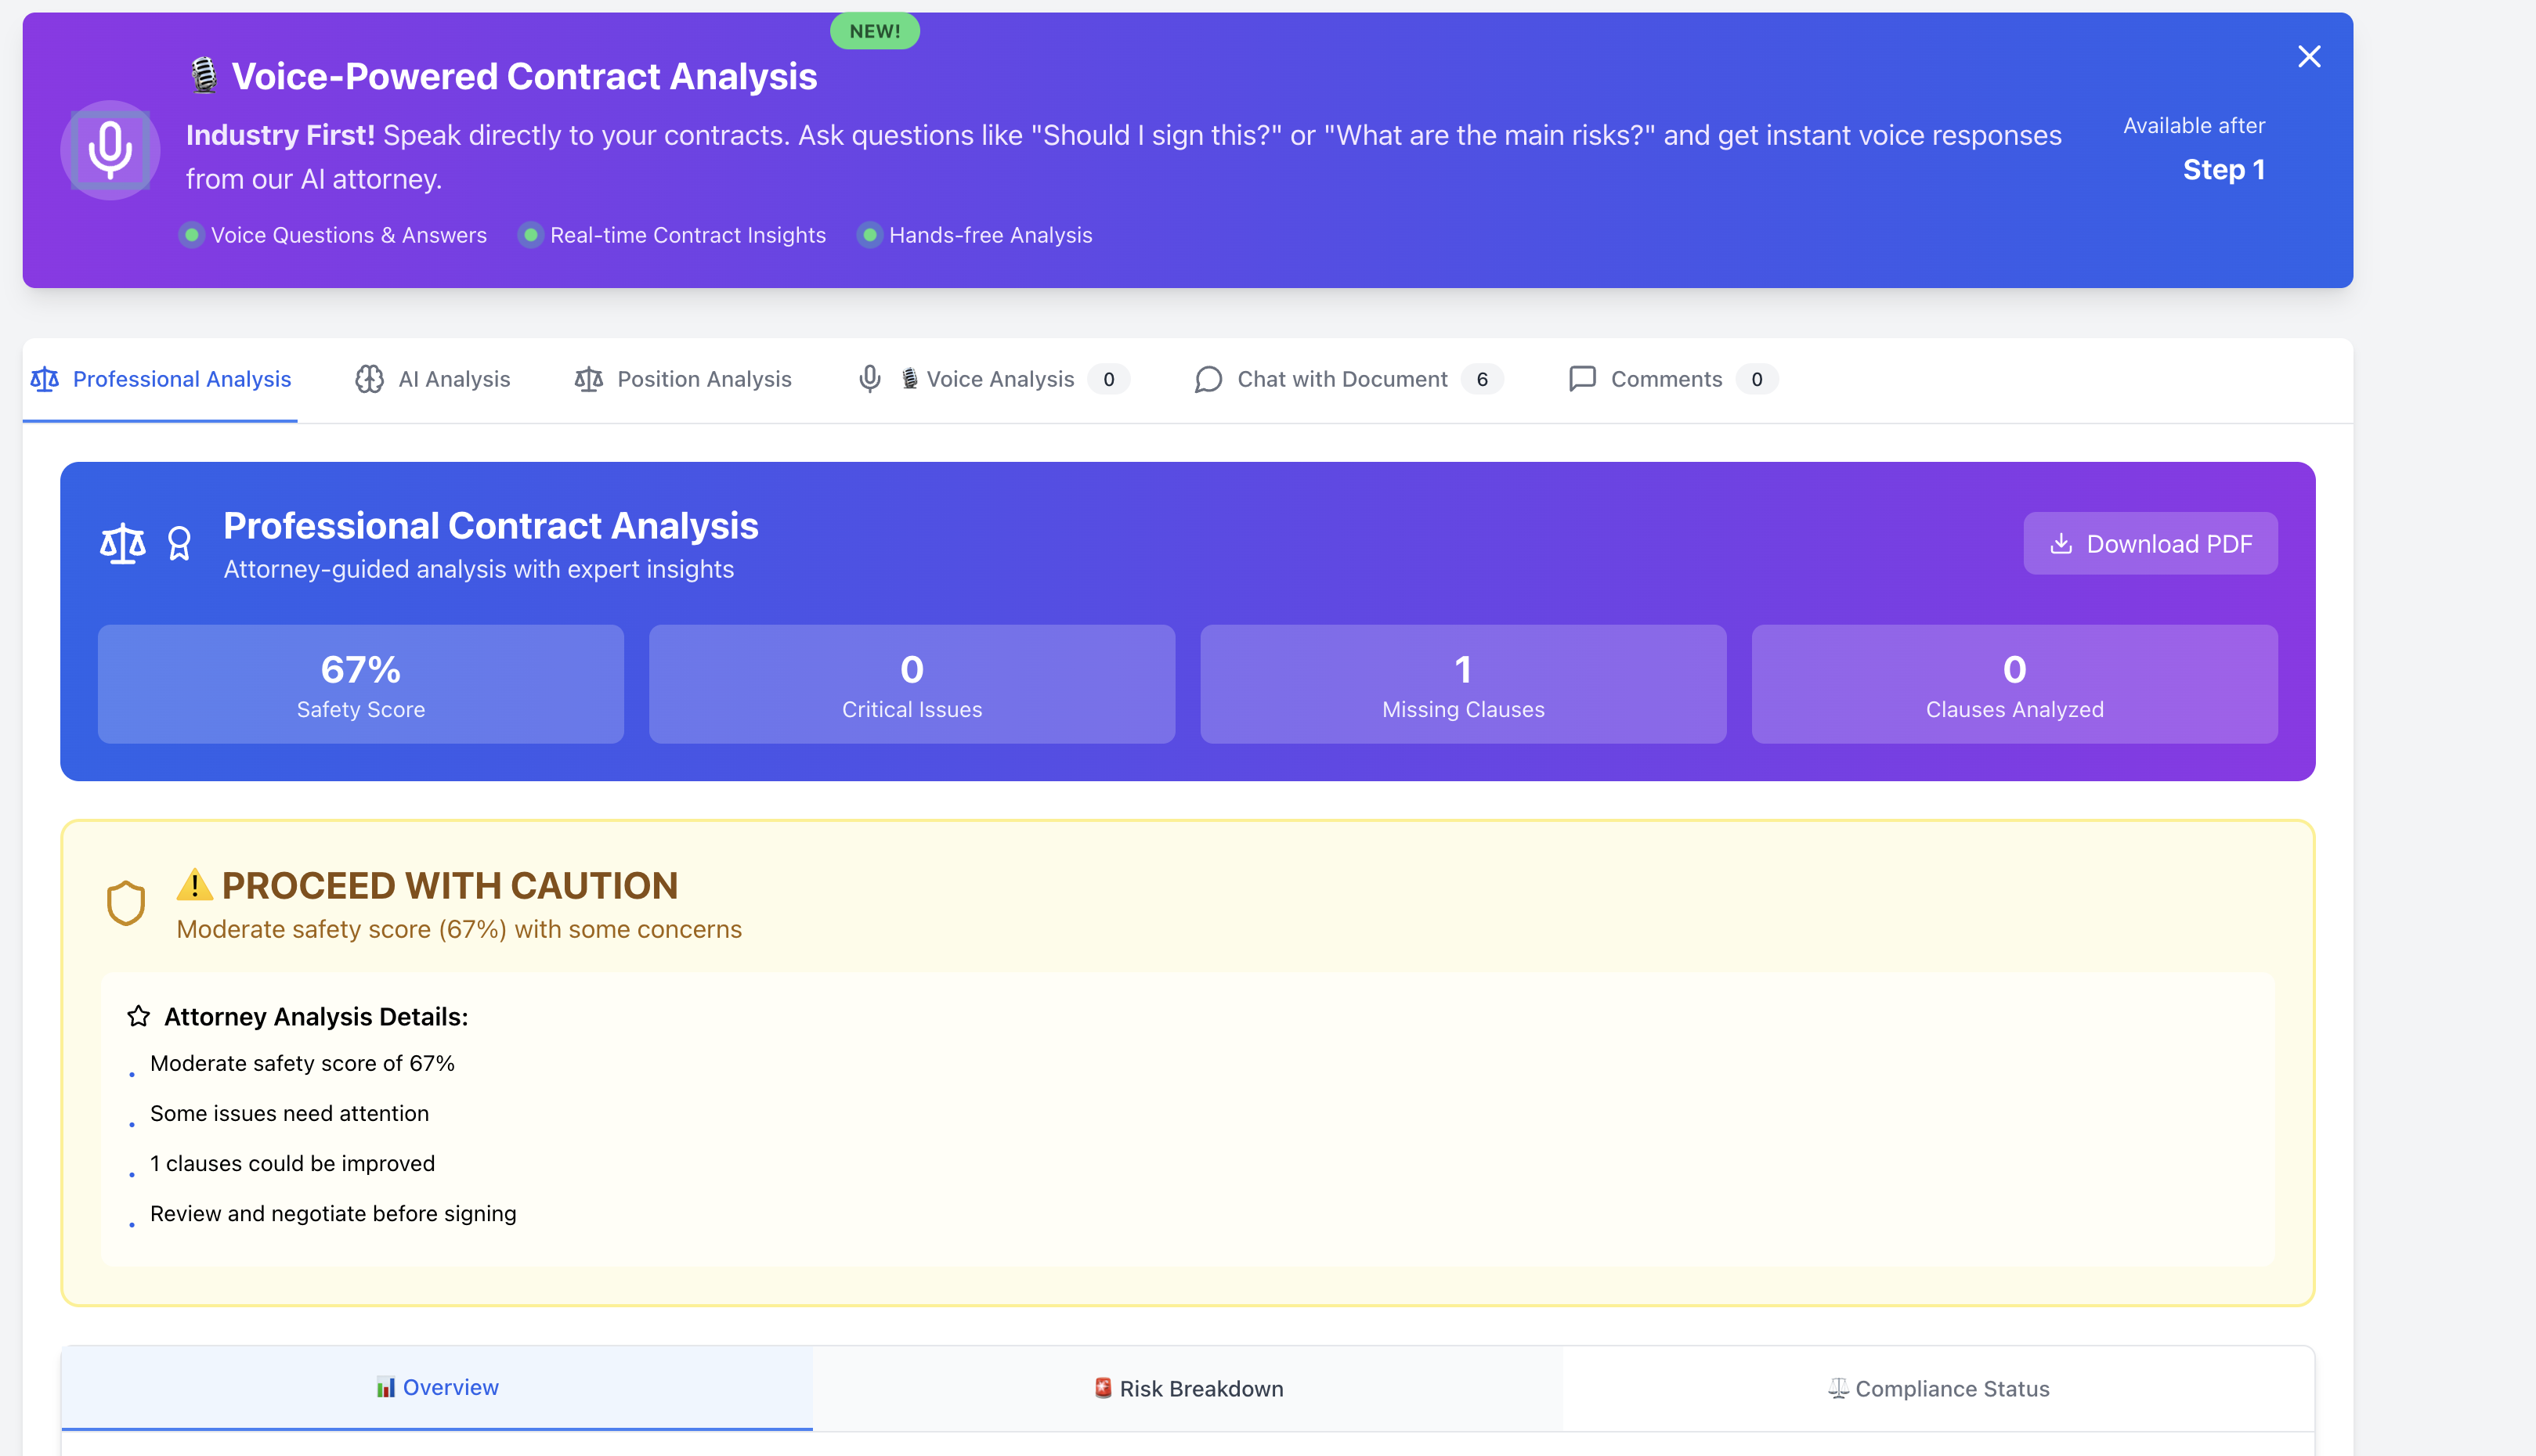Click the star icon beside Attorney Analysis Details
2536x1456 pixels.
click(x=138, y=1016)
